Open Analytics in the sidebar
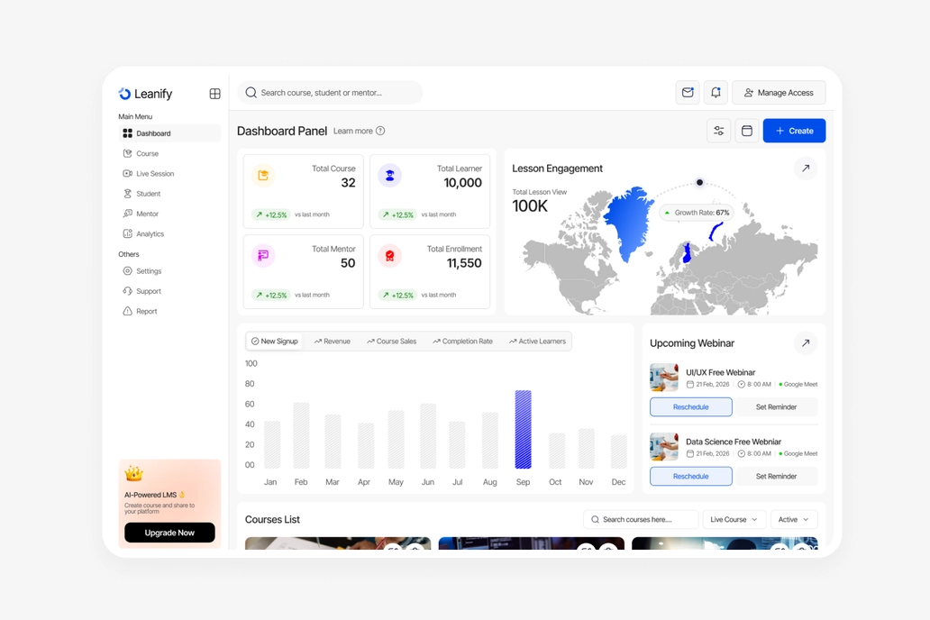Screen dimensions: 930x620 [169, 233]
